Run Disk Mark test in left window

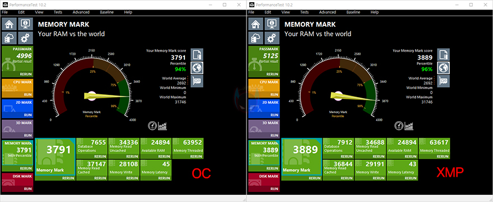[27, 189]
